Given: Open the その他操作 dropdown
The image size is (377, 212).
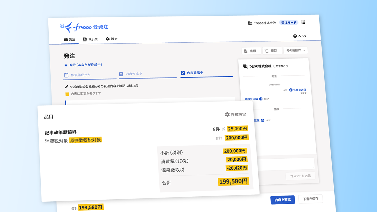Looking at the screenshot, I should coord(295,50).
